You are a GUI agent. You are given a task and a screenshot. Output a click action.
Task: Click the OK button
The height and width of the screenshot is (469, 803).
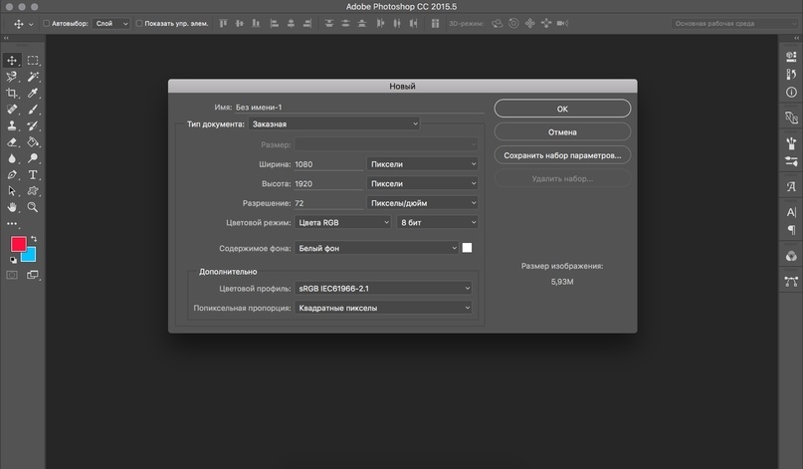[562, 109]
